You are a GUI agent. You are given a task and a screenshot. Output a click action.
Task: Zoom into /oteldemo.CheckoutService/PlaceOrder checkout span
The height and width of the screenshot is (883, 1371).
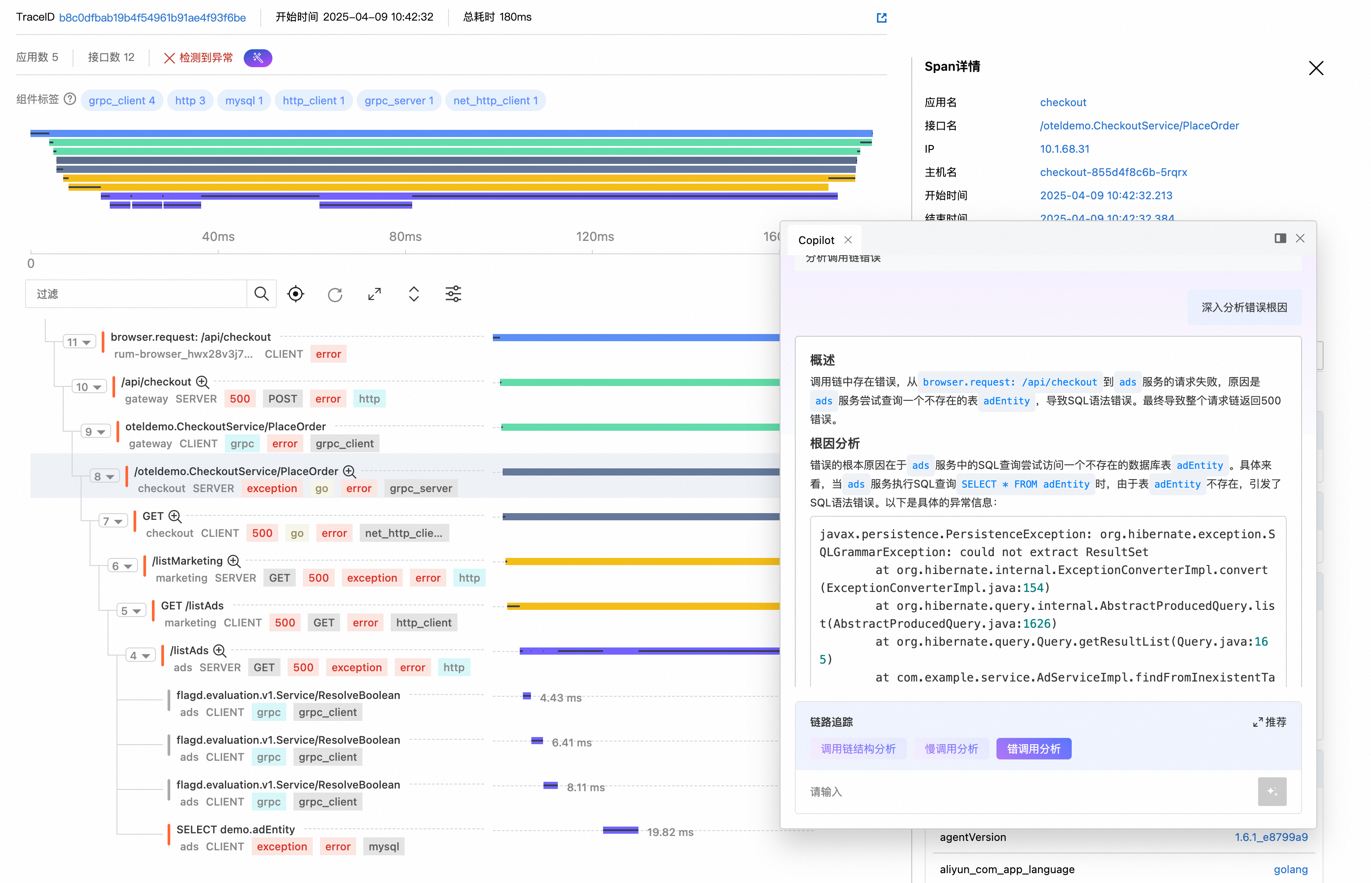349,472
